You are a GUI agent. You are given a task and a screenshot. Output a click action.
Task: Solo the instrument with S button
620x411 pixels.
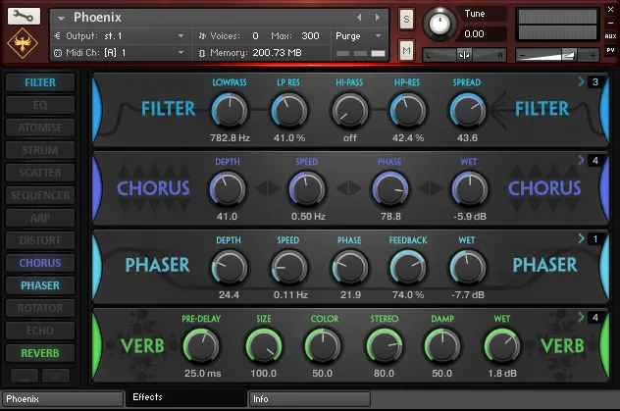click(x=406, y=20)
